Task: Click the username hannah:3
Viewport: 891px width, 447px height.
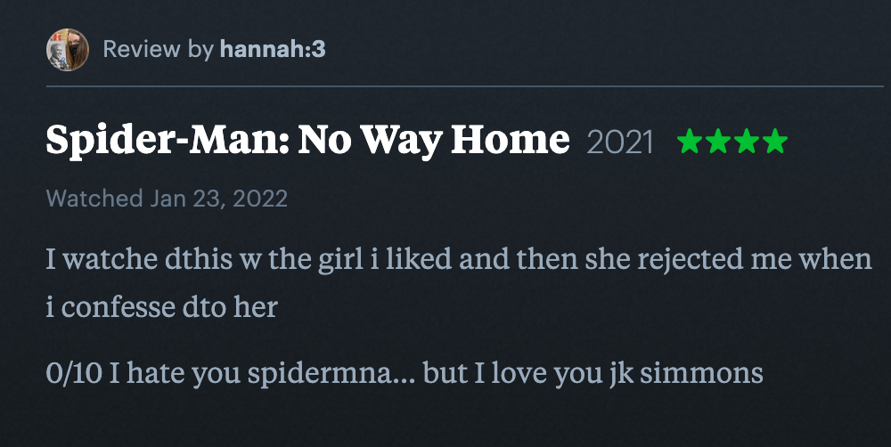Action: point(273,49)
